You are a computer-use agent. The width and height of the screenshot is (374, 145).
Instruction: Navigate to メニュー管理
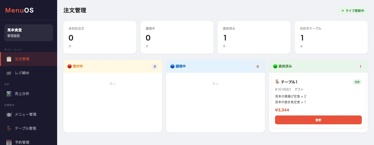[29, 114]
